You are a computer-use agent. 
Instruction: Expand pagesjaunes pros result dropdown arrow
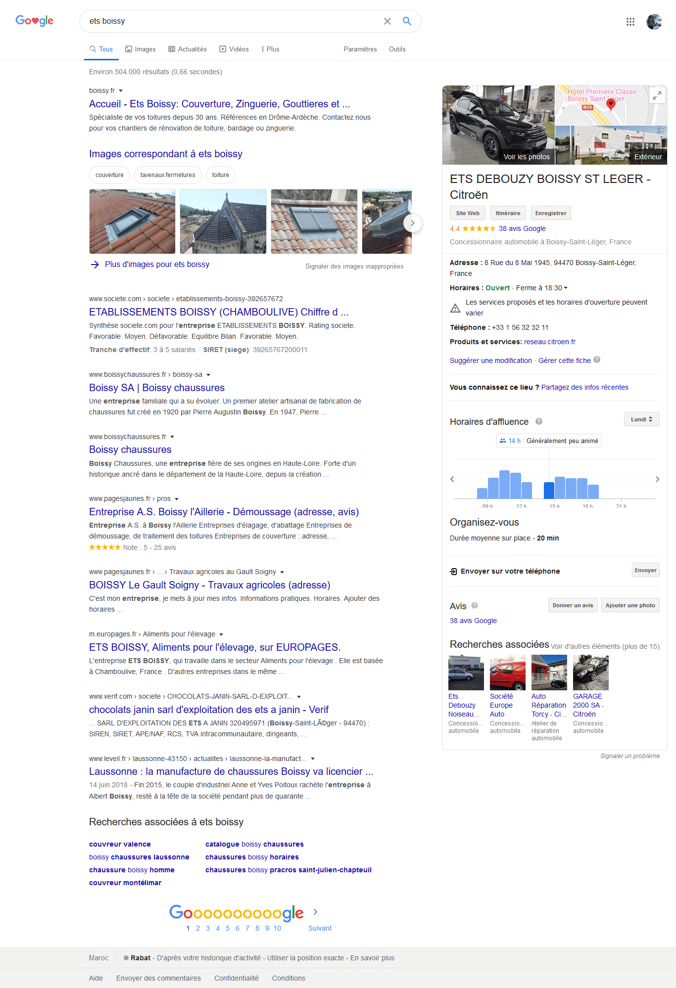(x=177, y=499)
